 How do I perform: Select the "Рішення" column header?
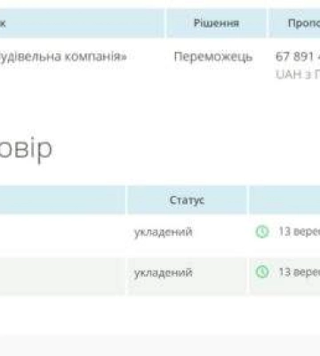(216, 23)
